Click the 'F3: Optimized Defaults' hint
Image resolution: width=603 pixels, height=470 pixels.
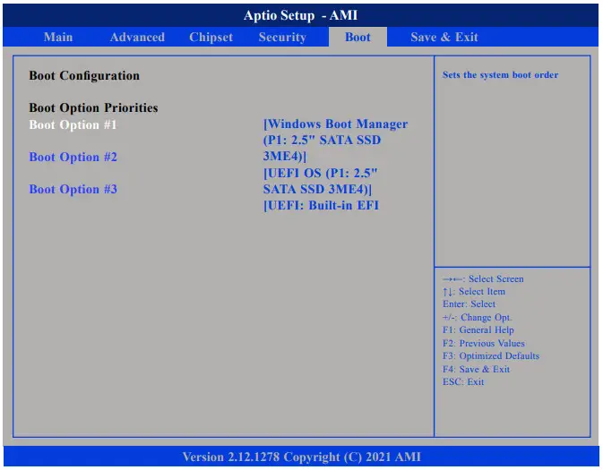point(491,356)
